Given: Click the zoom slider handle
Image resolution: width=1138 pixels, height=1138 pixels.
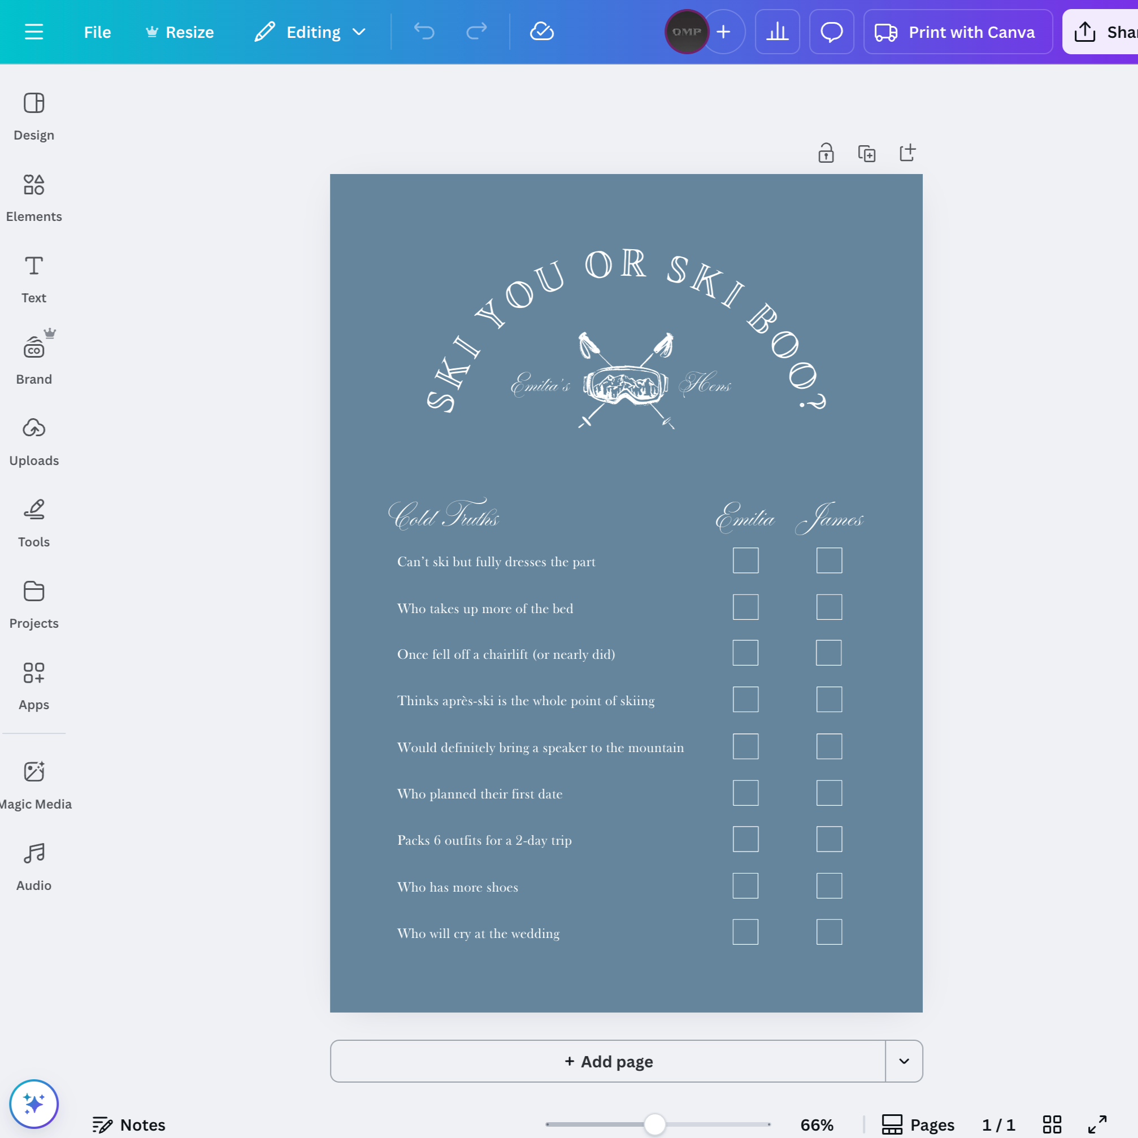Looking at the screenshot, I should point(654,1124).
